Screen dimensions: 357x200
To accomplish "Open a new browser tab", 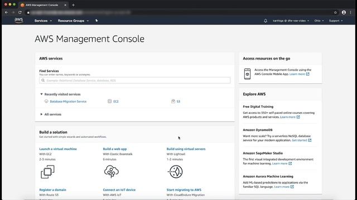I will (73, 5).
